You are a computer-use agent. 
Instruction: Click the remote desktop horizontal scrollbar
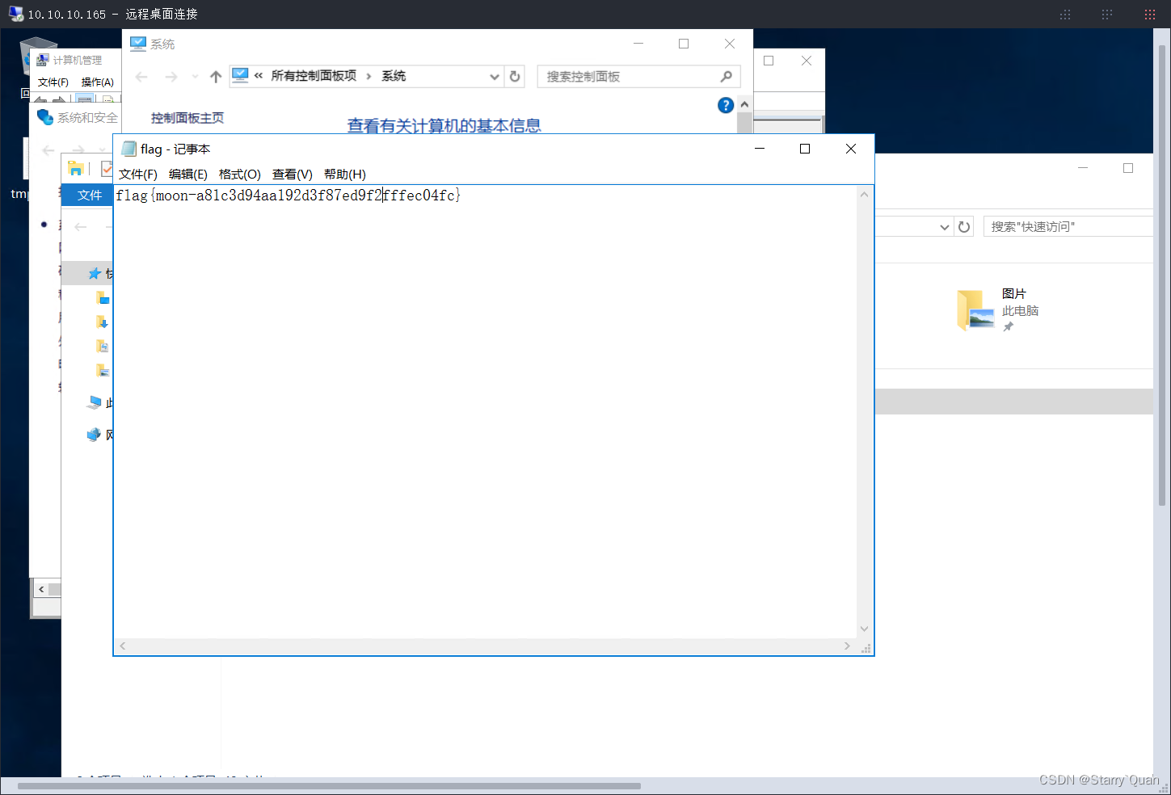329,786
